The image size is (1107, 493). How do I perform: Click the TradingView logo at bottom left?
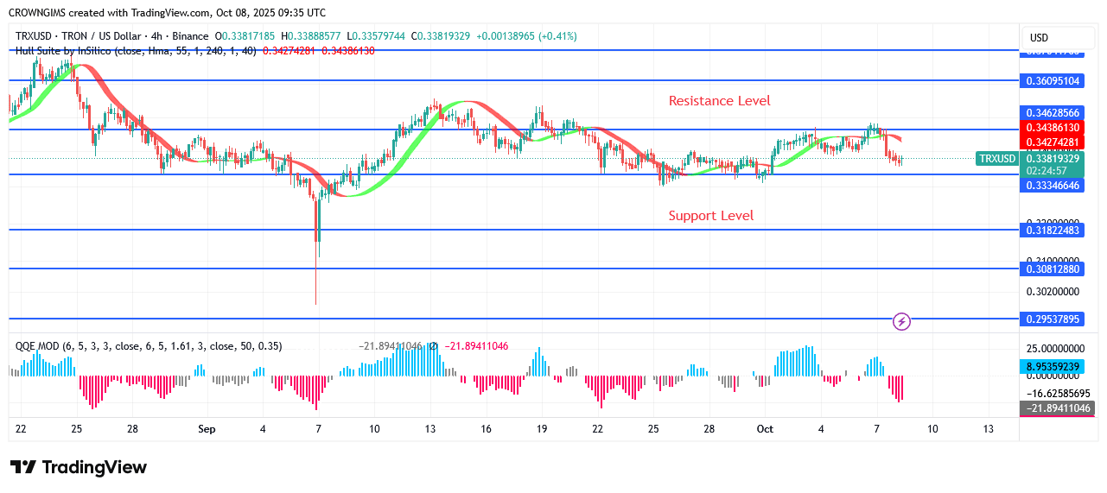pyautogui.click(x=79, y=467)
